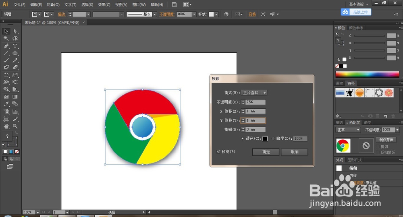Select the Pencil tool

click(15, 60)
